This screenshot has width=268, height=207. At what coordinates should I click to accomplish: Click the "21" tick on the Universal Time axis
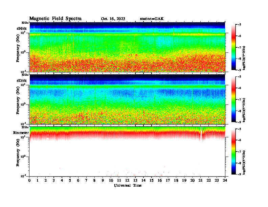(x=200, y=181)
